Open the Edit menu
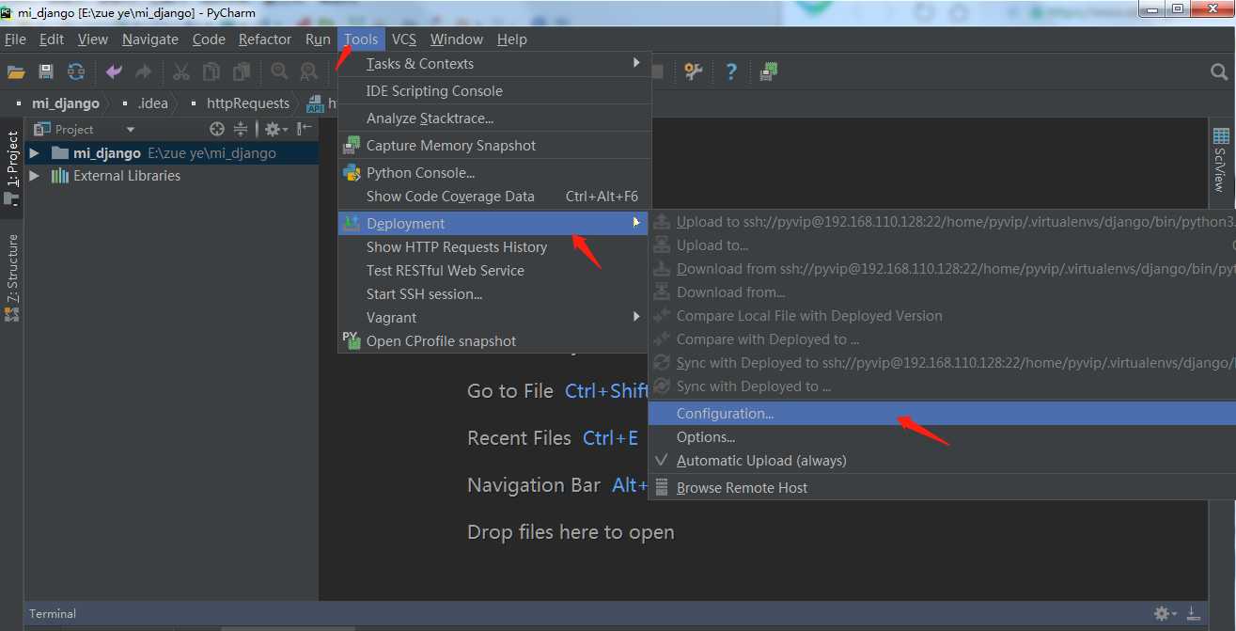1236x631 pixels. 52,39
